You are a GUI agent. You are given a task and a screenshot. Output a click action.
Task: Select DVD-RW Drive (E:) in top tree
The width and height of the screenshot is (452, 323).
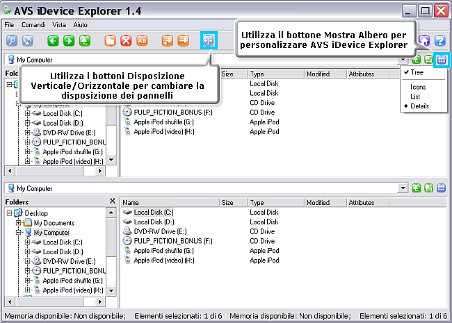[69, 133]
